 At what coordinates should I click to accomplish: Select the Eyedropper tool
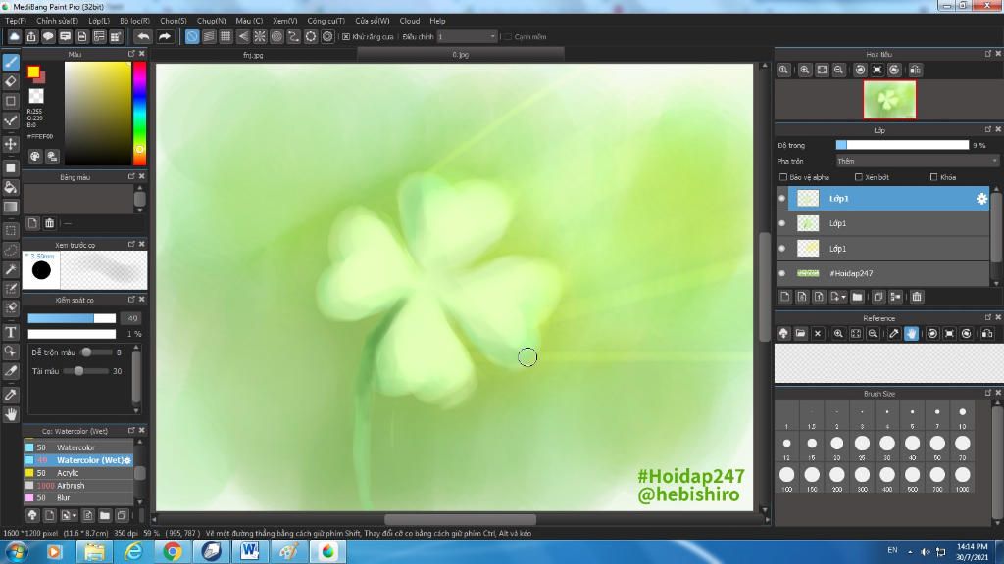11,395
